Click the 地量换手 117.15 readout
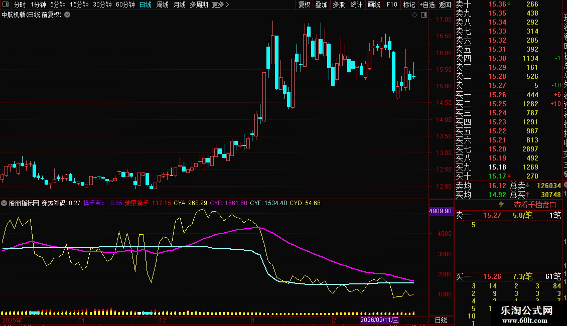The image size is (567, 326). tap(148, 203)
